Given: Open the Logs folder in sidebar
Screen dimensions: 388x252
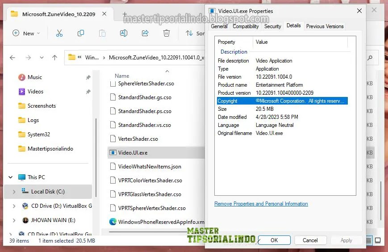Looking at the screenshot, I should click(33, 120).
